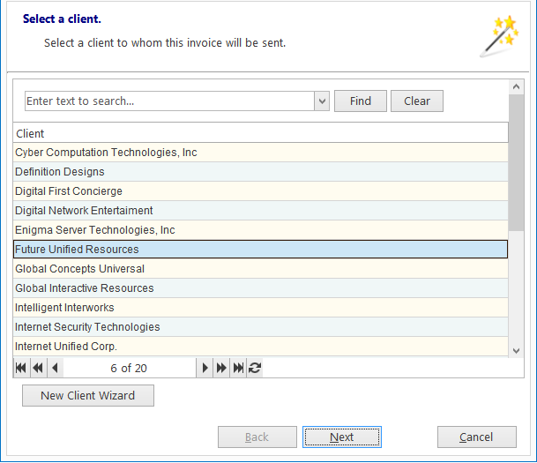
Task: Jump back one page of records
Action: 39,368
